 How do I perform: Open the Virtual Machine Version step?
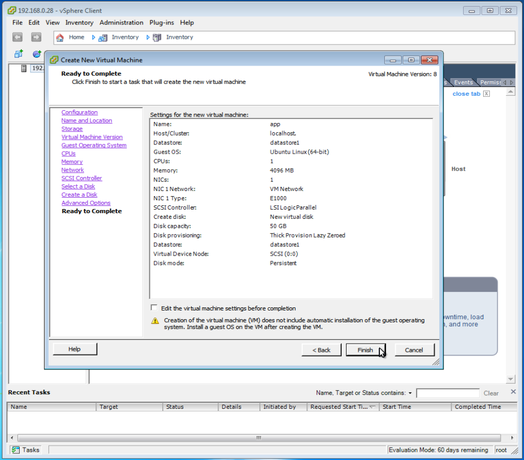(92, 137)
